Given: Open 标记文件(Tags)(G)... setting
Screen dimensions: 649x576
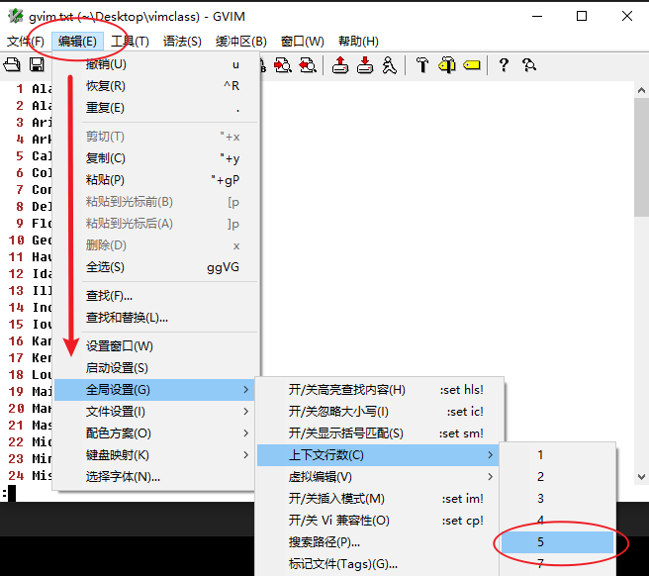Looking at the screenshot, I should (378, 563).
